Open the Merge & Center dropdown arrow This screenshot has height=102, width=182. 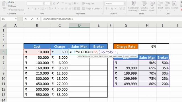point(102,8)
